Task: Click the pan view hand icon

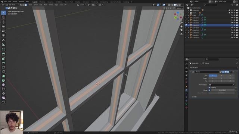Action: 181,26
